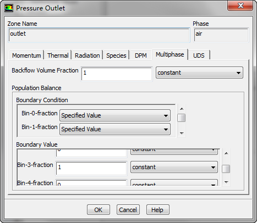The width and height of the screenshot is (257, 223).
Task: Go to the Species tab
Action: [116, 55]
